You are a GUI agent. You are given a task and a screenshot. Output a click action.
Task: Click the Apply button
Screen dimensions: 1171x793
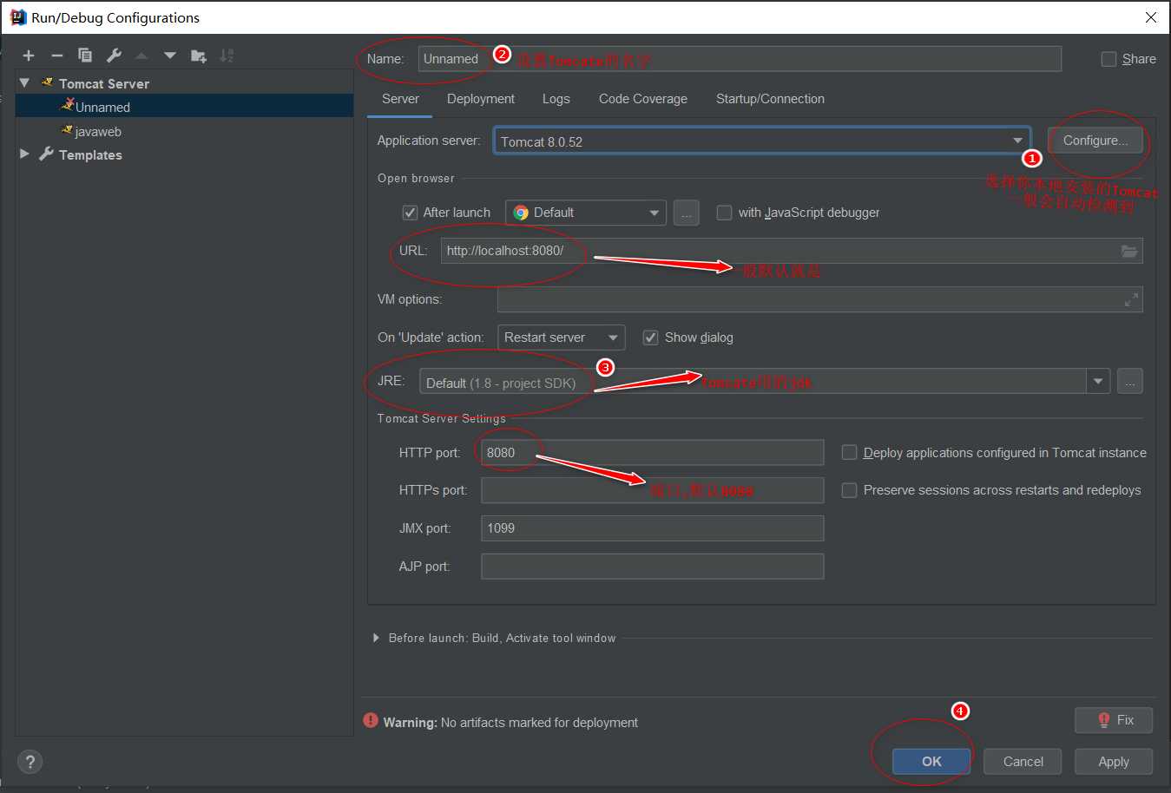click(1114, 762)
